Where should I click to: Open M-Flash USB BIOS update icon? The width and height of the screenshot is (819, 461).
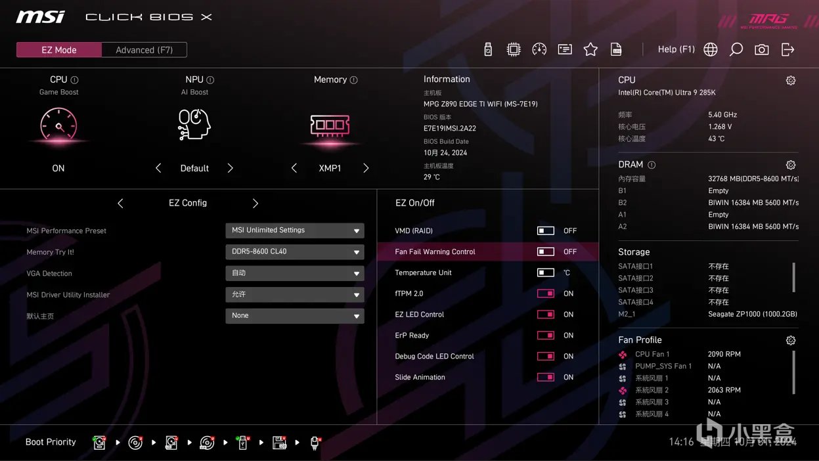(x=488, y=49)
